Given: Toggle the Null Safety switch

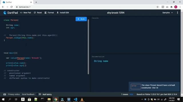Looking at the screenshot, I should point(39,94).
